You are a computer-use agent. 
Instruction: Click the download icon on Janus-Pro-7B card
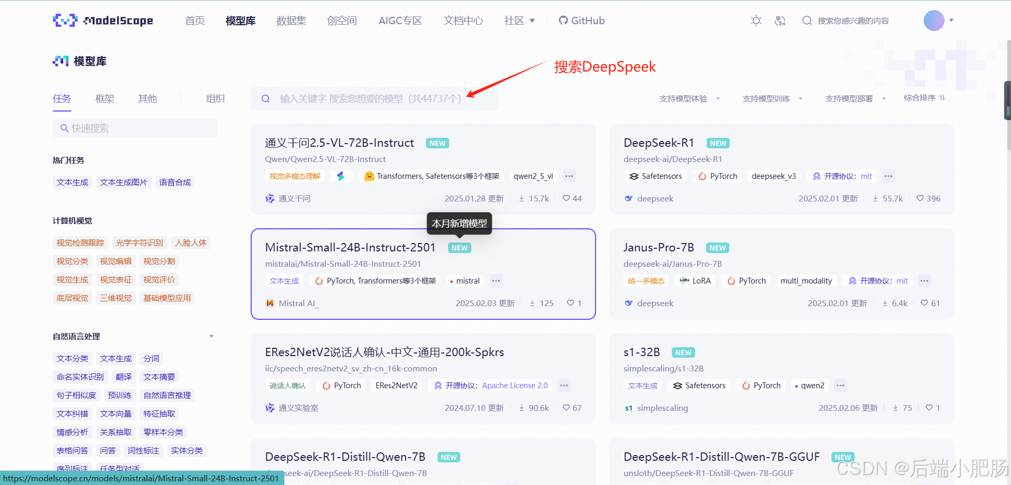point(885,303)
